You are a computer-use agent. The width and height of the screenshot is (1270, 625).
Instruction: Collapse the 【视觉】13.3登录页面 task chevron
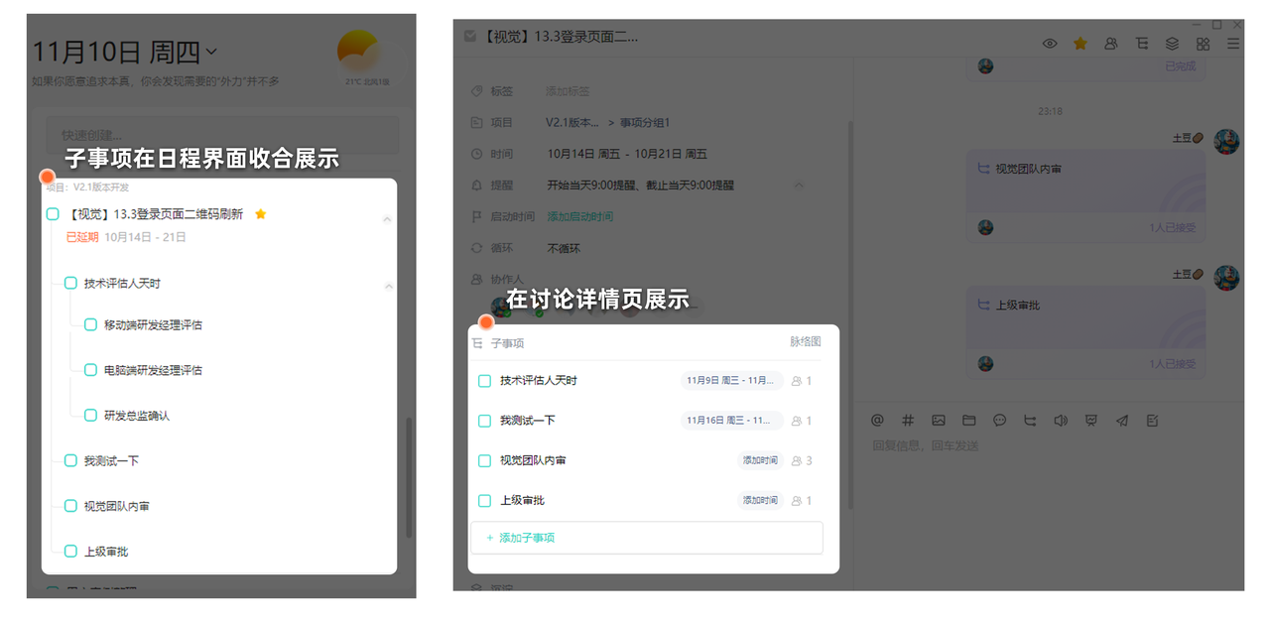click(x=387, y=219)
